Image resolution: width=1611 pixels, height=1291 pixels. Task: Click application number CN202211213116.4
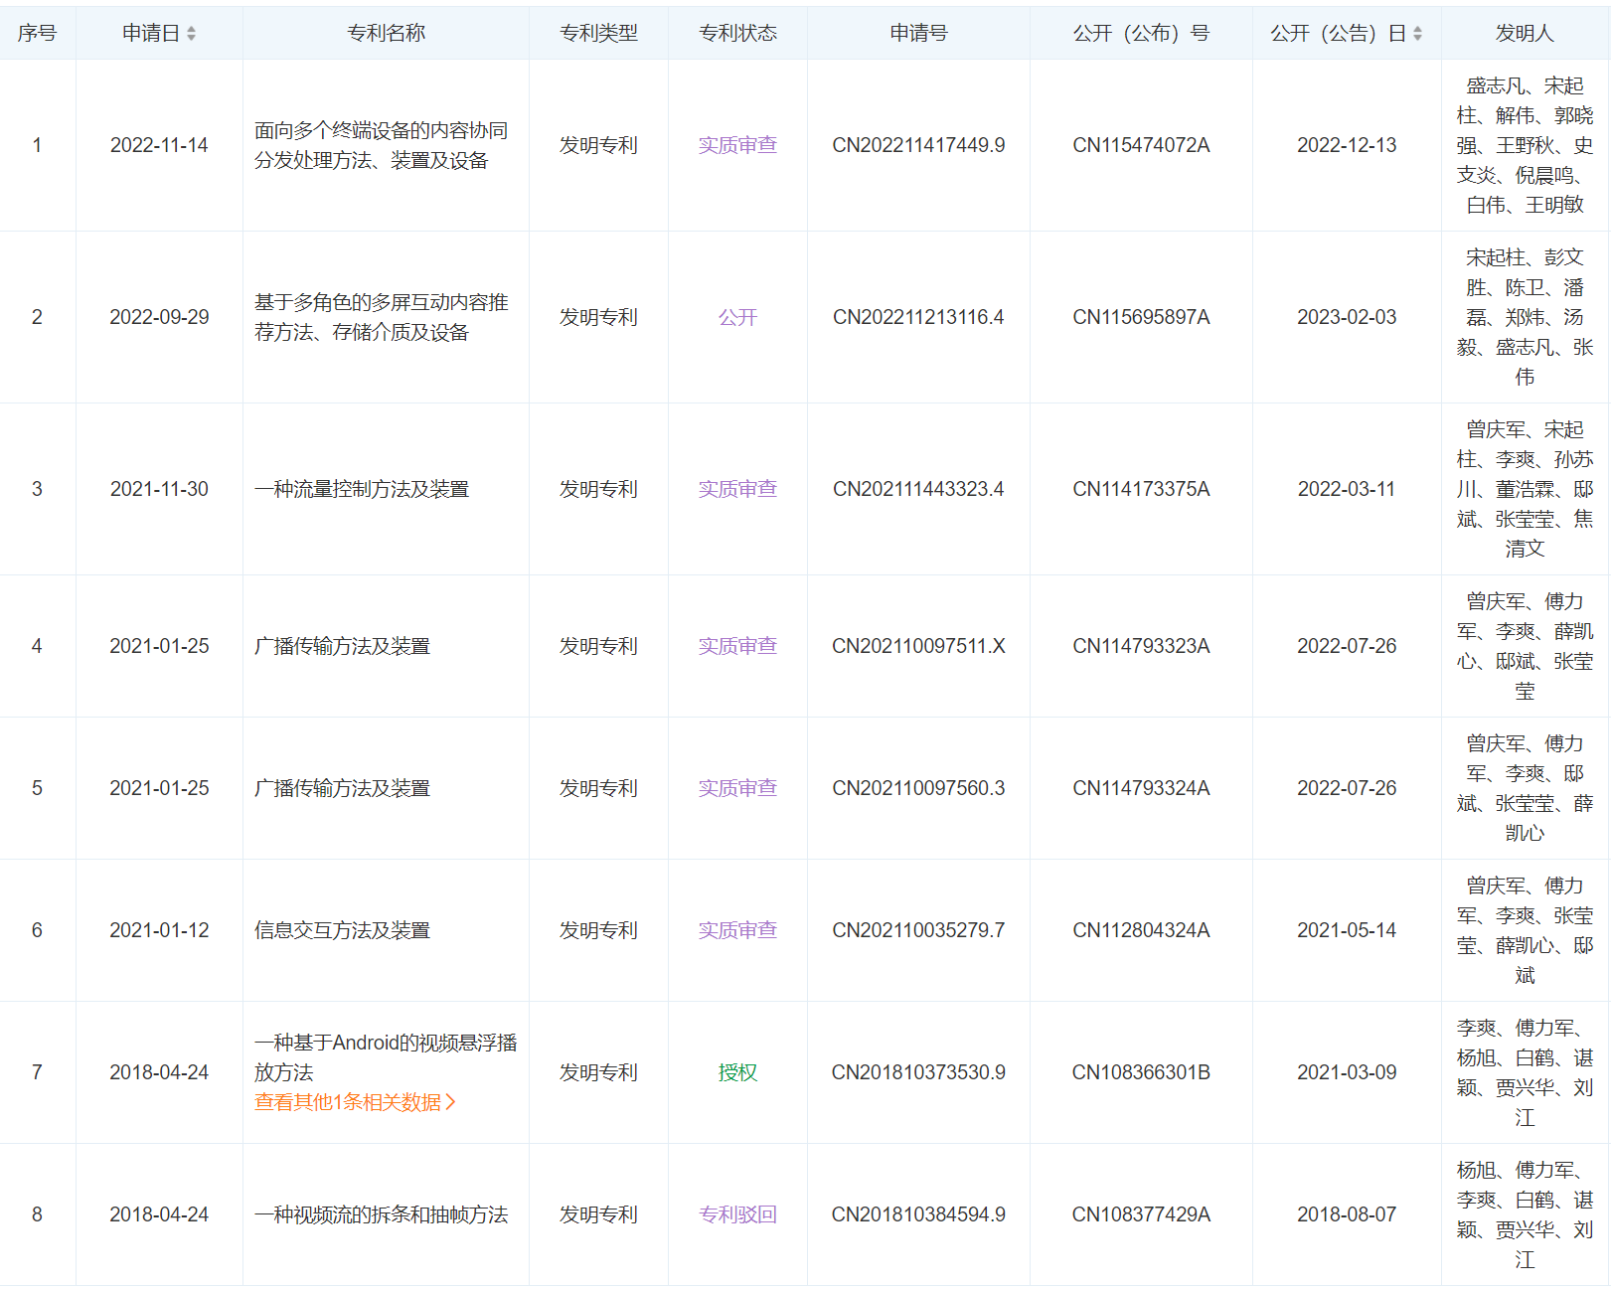tap(918, 317)
